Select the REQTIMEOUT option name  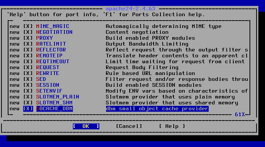click(x=53, y=62)
